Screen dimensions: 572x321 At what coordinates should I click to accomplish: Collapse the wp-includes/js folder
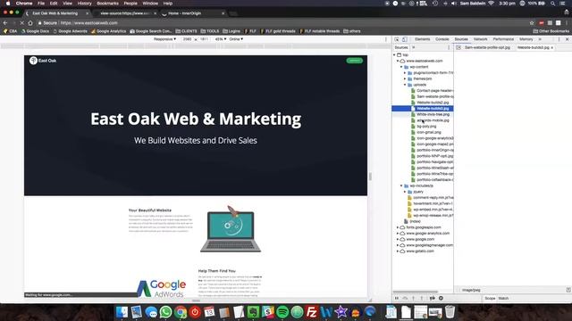(x=401, y=186)
